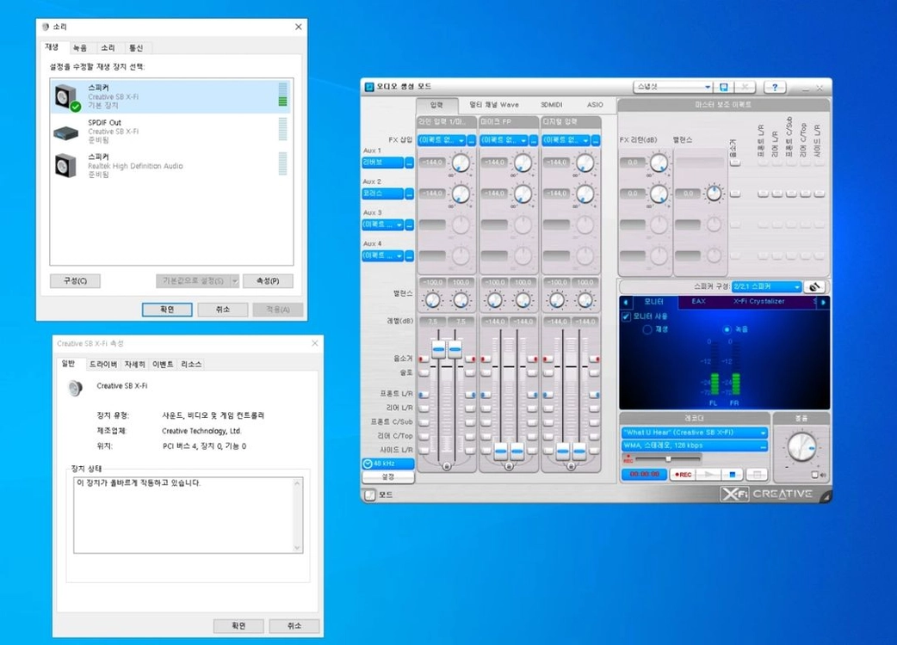Select the SPDIF Out device in the sound dialog
Screen dimensions: 897x645
(171, 131)
